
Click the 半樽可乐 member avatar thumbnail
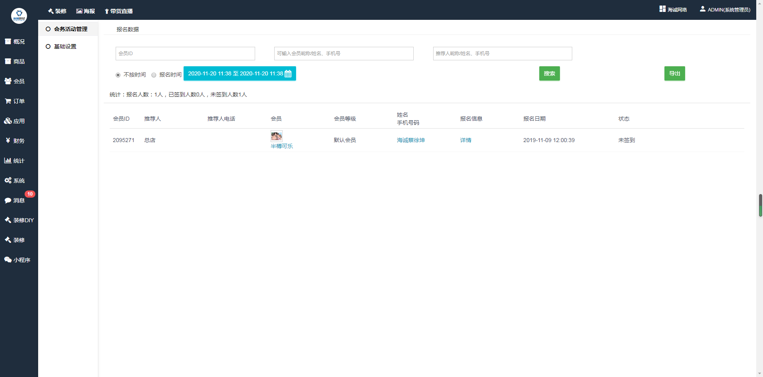[x=277, y=136]
